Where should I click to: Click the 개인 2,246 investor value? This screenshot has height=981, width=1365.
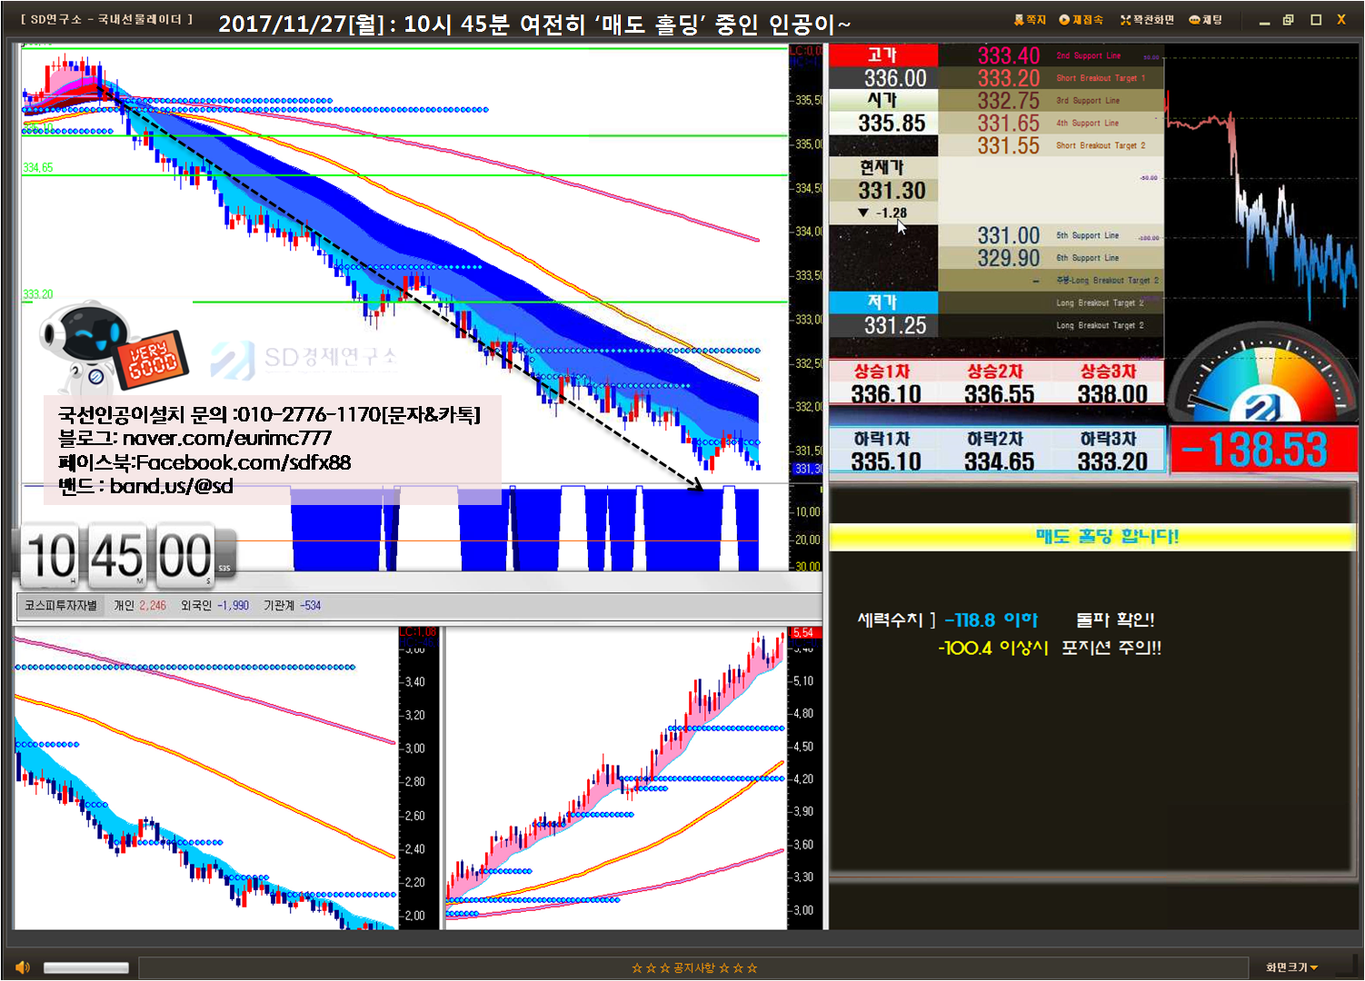click(x=140, y=605)
